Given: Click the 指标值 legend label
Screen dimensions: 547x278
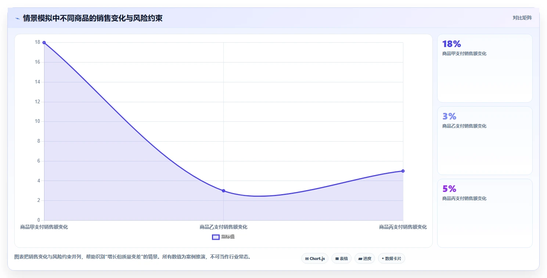Looking at the screenshot, I should click(228, 237).
